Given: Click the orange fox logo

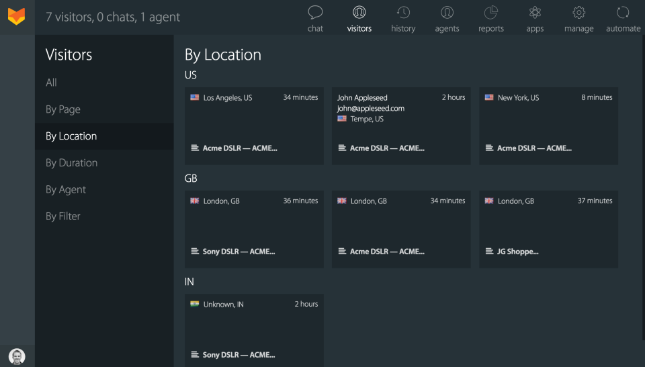Looking at the screenshot, I should (17, 17).
